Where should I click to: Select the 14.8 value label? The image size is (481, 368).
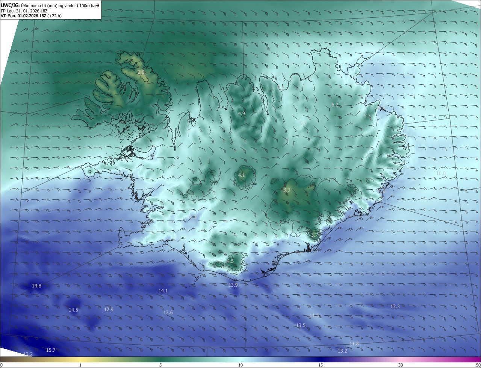point(36,286)
